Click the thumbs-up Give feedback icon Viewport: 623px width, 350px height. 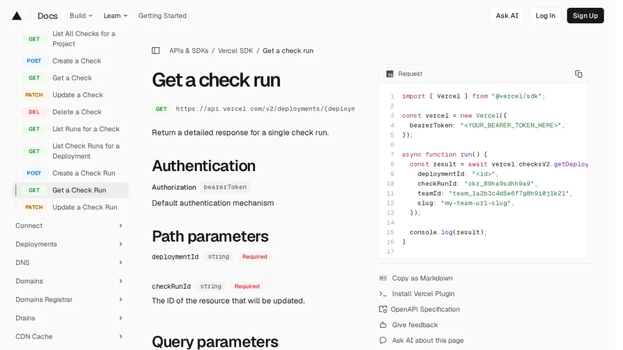coord(383,325)
